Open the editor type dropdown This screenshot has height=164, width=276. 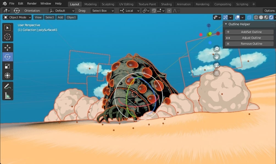(x=6, y=11)
